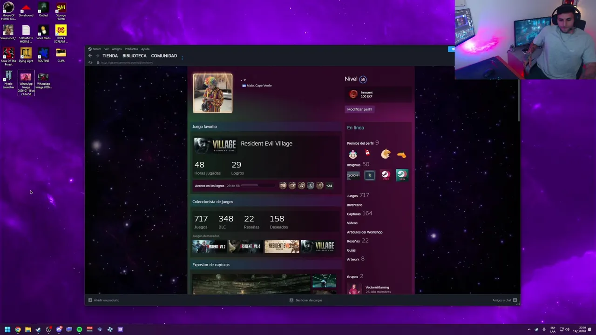
Task: Open the Capturas 164 link
Action: pos(359,214)
